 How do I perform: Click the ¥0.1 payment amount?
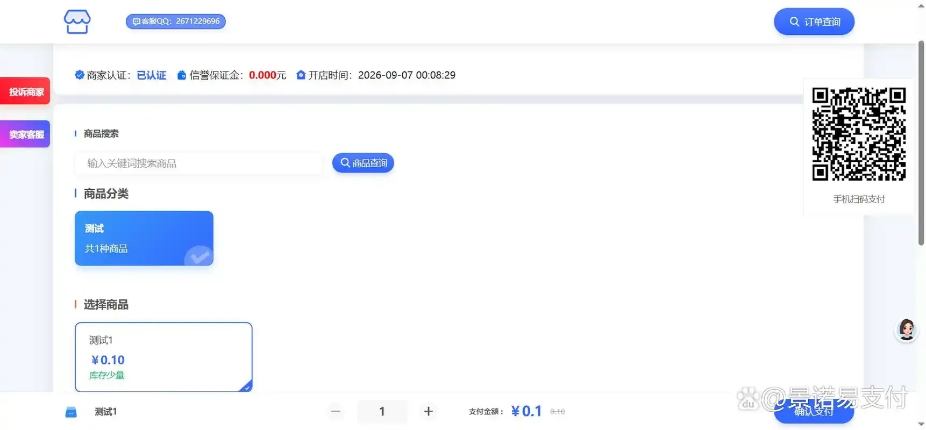click(526, 411)
